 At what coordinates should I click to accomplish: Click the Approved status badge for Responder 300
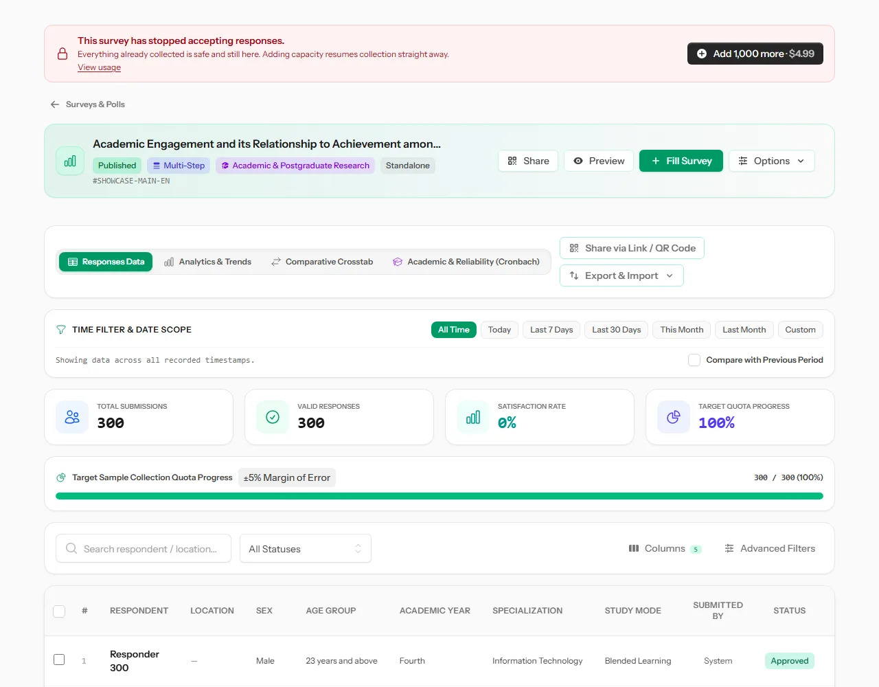[x=790, y=661]
